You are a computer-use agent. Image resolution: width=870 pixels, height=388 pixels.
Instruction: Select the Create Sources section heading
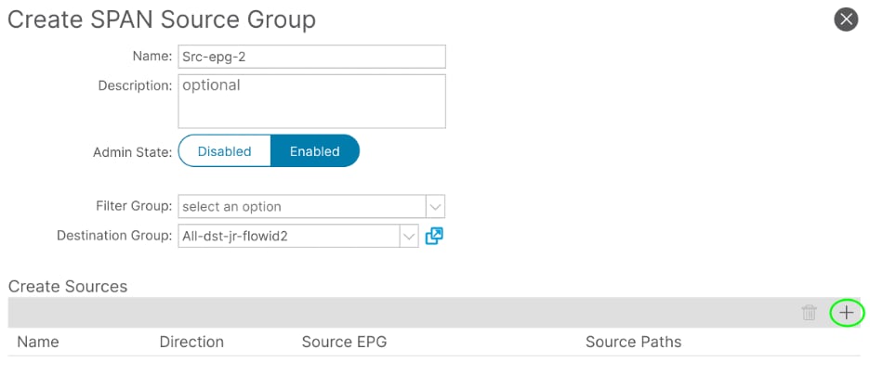(68, 287)
